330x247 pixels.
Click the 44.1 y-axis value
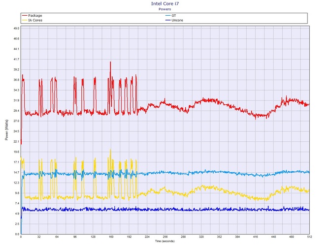[17, 49]
